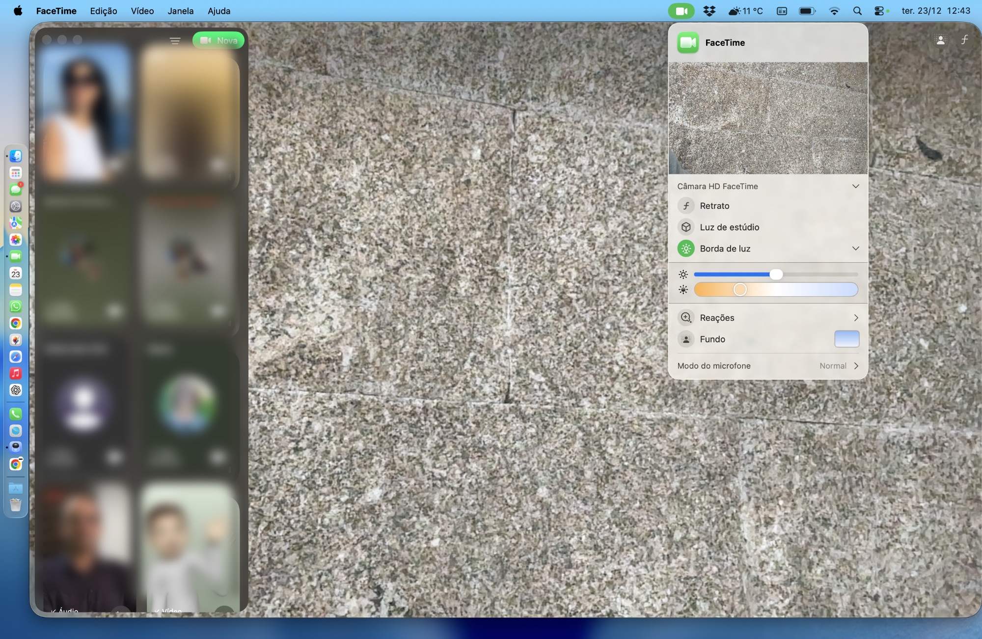The image size is (982, 639).
Task: Click the person background icon at top right
Action: [940, 40]
